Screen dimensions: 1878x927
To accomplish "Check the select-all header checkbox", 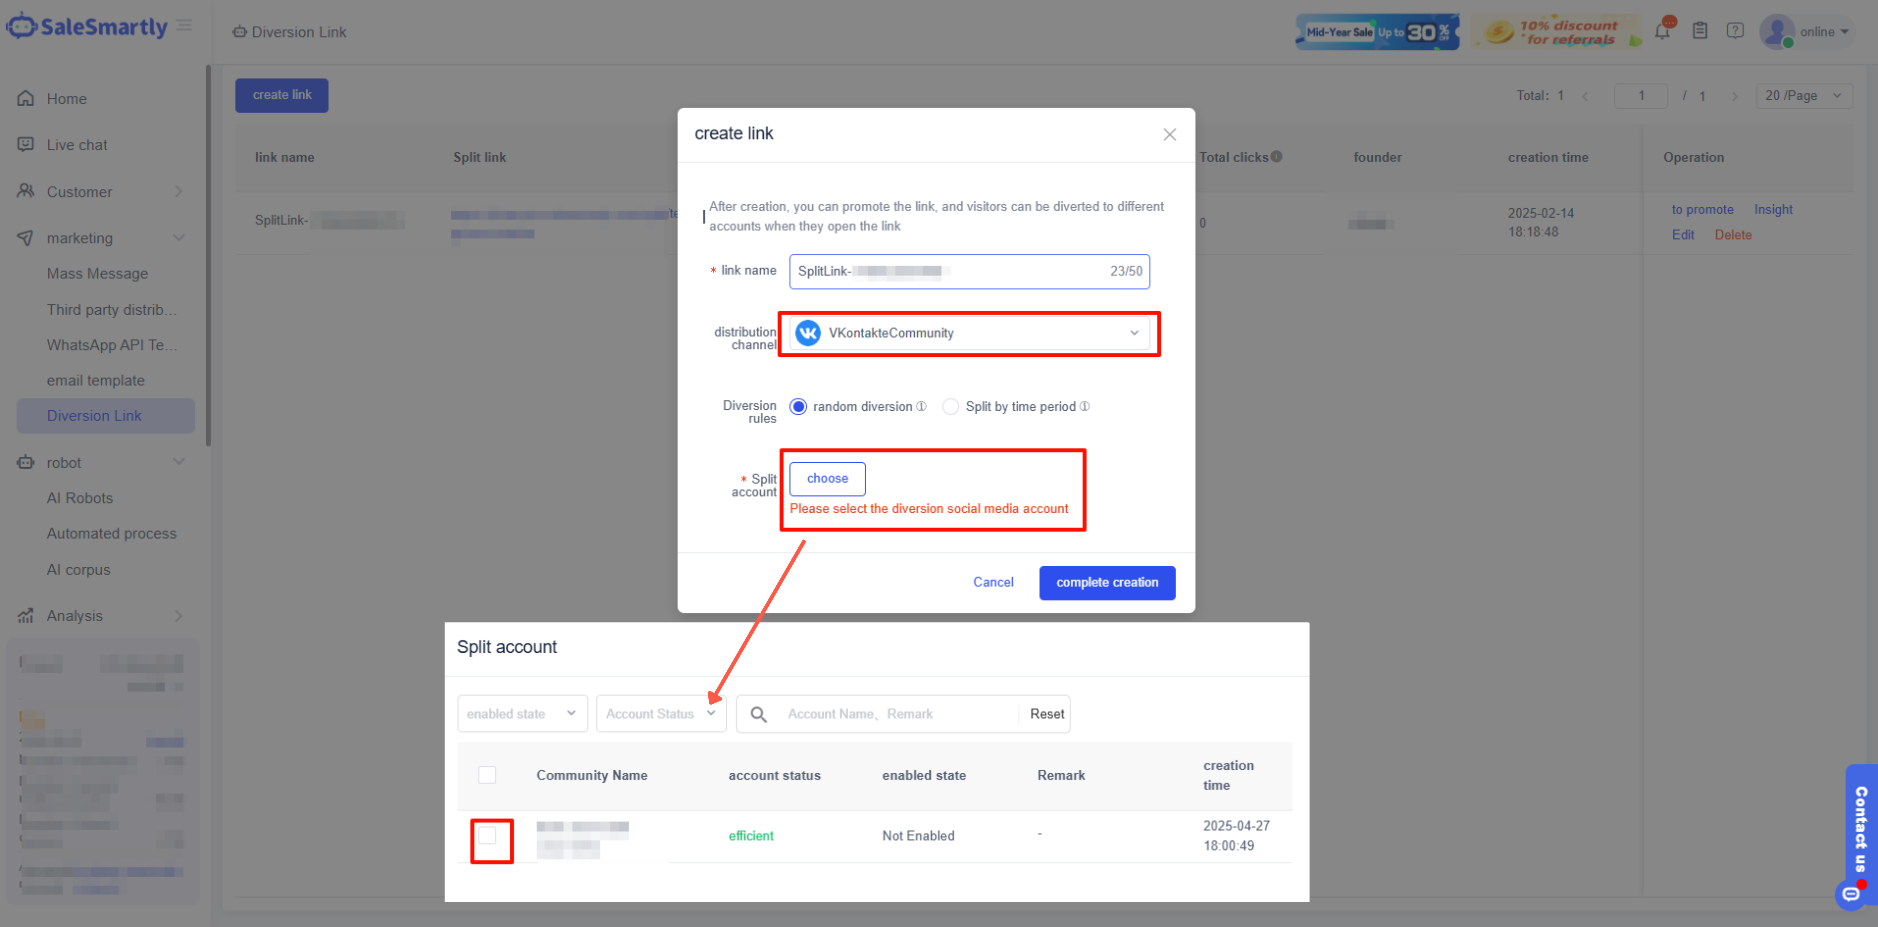I will pos(487,775).
